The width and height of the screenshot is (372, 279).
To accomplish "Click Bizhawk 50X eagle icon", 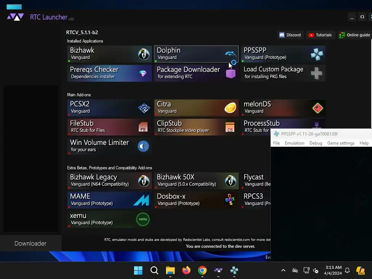I will tap(230, 181).
